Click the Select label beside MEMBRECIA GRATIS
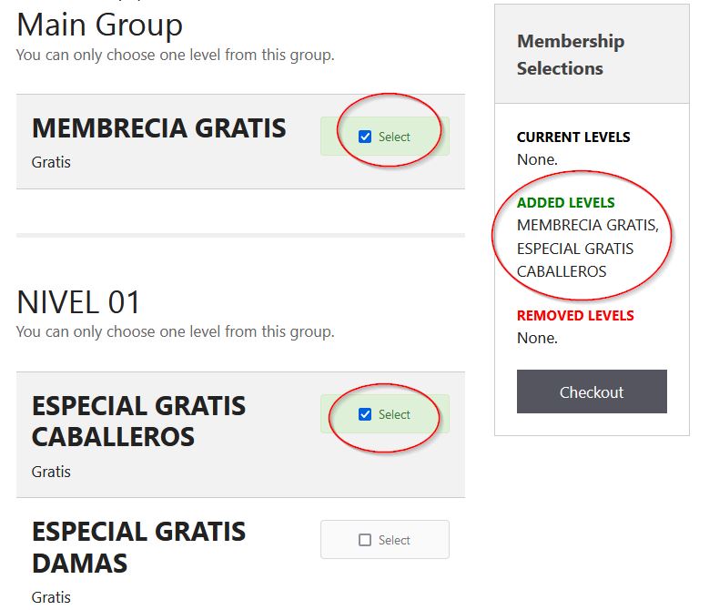 click(394, 137)
